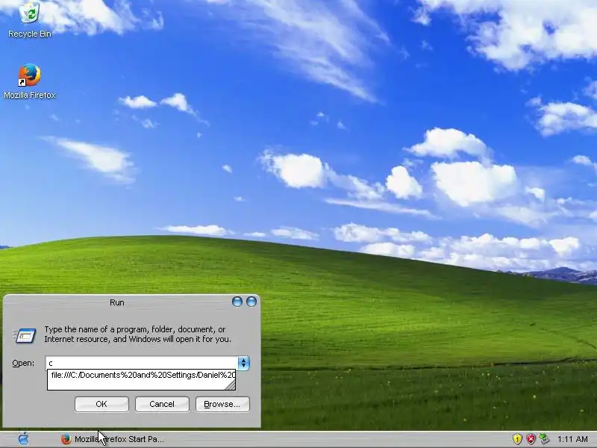597x448 pixels.
Task: Open the red shield alert tray icon
Action: pyautogui.click(x=531, y=439)
